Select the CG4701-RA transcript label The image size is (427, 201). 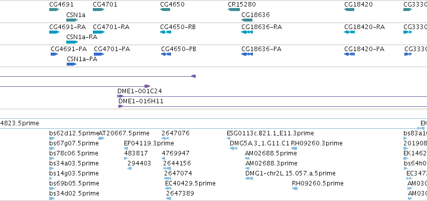pyautogui.click(x=111, y=27)
